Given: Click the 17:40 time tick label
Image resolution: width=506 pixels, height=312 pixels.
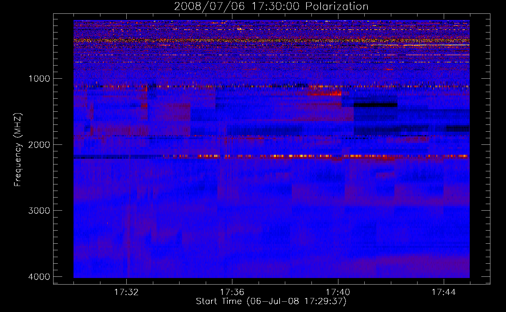Looking at the screenshot, I should pos(338,292).
